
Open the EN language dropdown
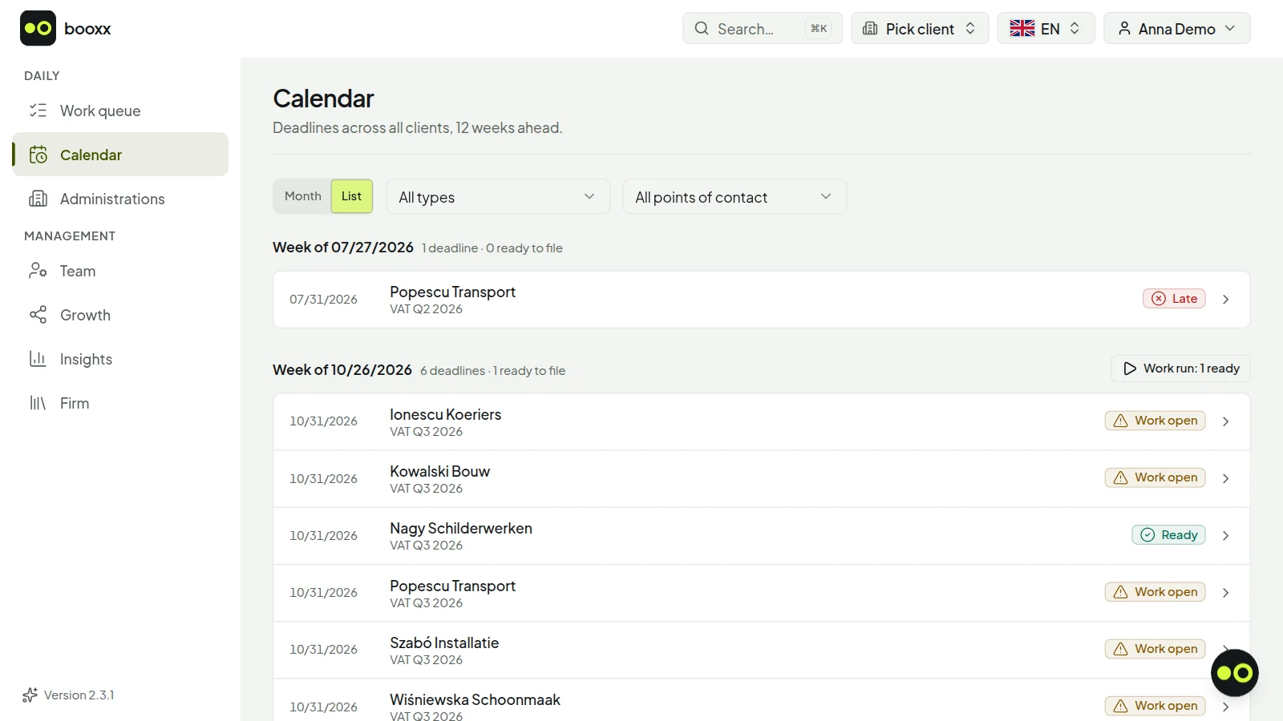[1046, 28]
